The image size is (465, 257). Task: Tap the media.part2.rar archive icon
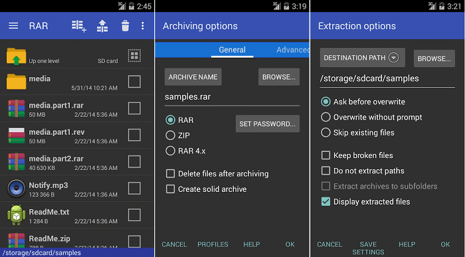click(17, 161)
